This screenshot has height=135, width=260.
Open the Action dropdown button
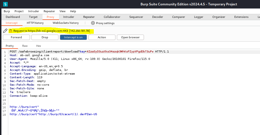[x=102, y=37]
